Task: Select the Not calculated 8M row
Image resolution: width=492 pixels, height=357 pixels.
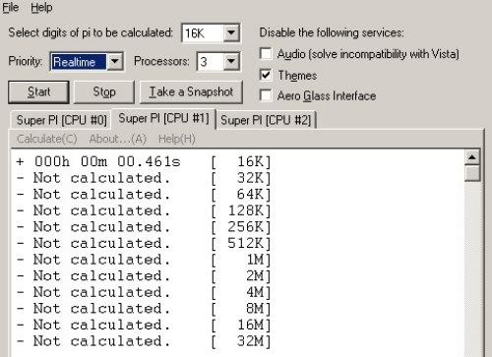Action: click(x=144, y=309)
